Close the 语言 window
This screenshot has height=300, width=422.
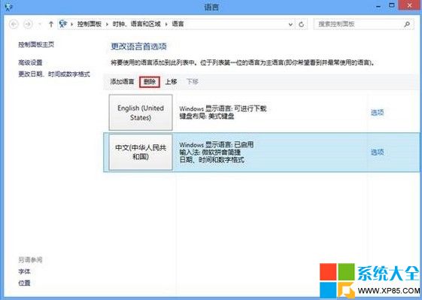tap(410, 5)
